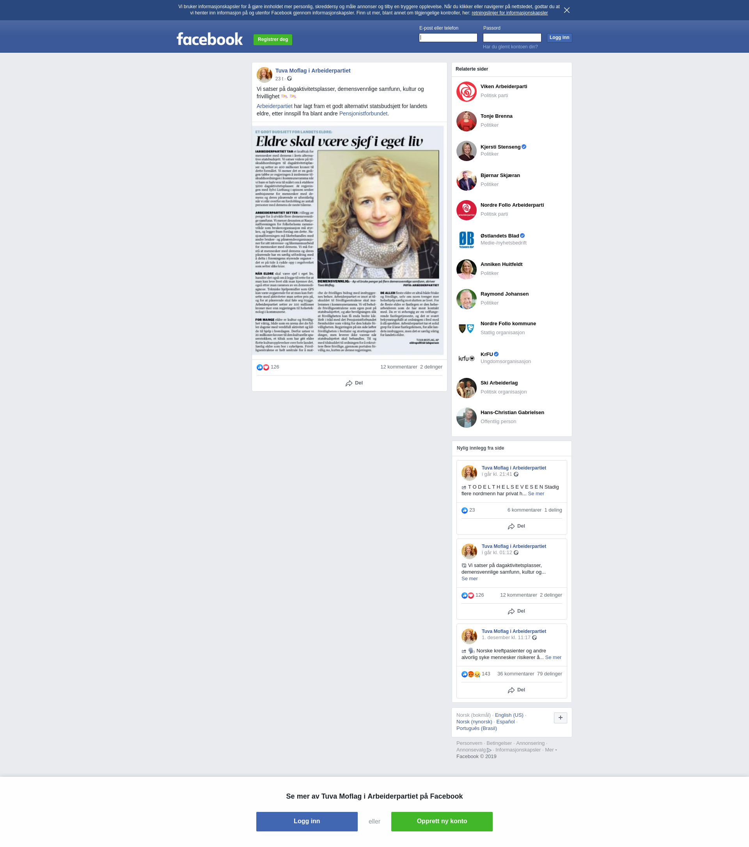Viewport: 749px width, 847px height.
Task: Switch language to Español
Action: 505,722
